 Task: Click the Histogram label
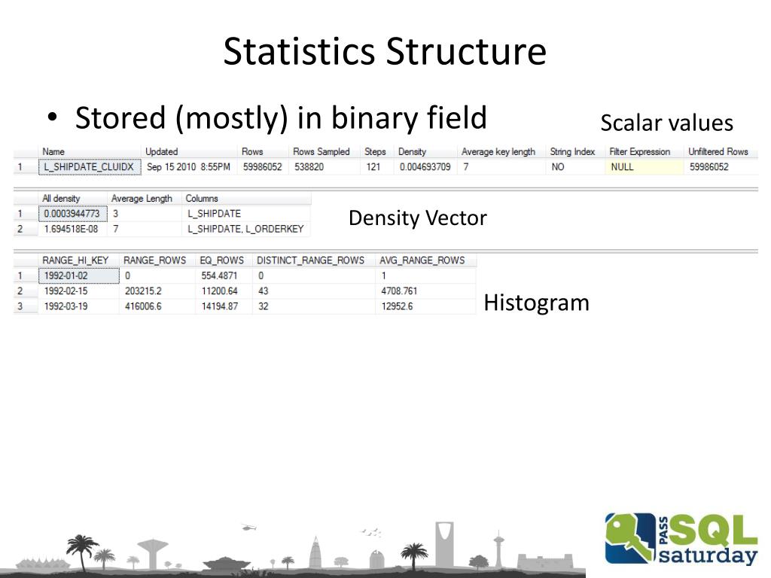pyautogui.click(x=536, y=303)
